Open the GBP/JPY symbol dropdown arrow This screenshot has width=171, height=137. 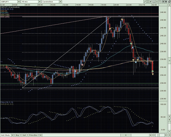pos(19,2)
